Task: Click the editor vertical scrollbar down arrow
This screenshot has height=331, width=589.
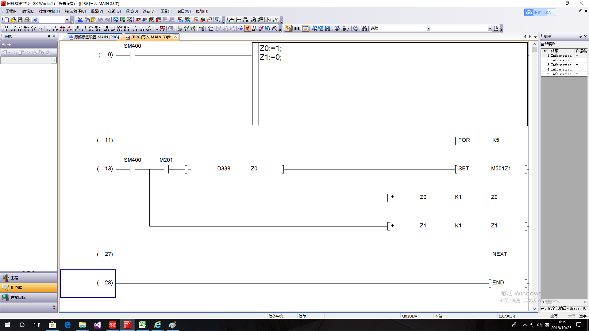Action: 534,309
